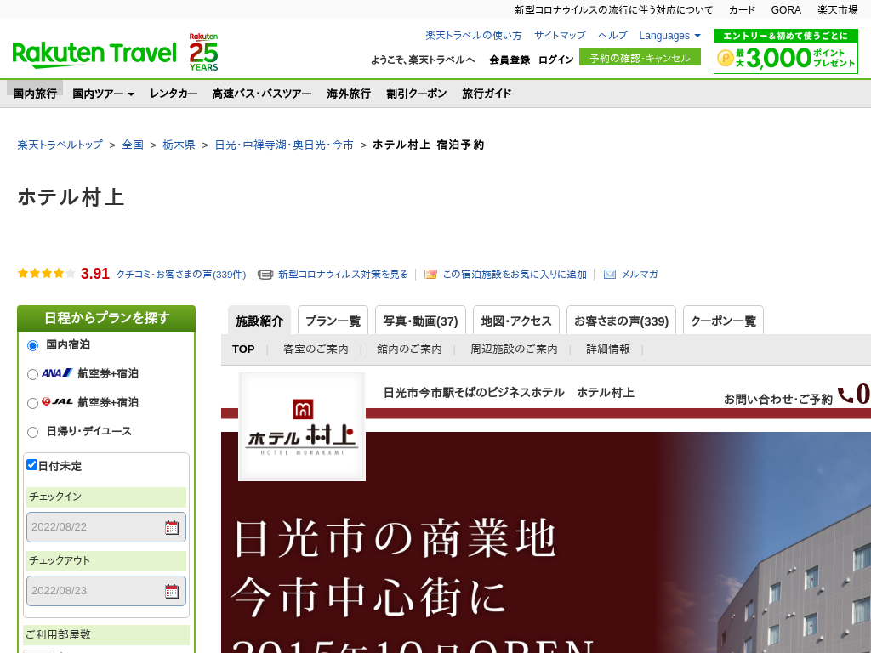The width and height of the screenshot is (871, 653).
Task: Select JAL 航空券+宿泊 radio option
Action: [33, 403]
